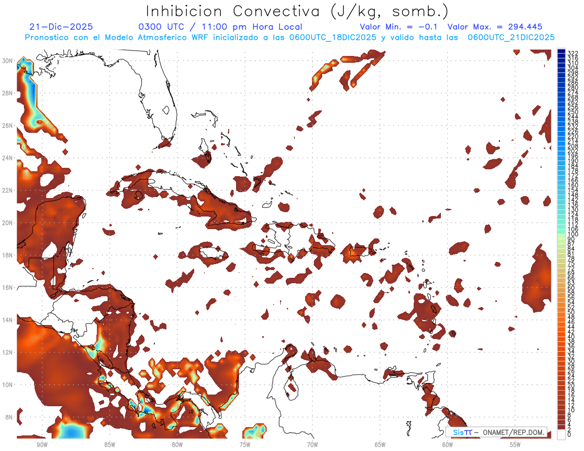Click the "60W" longitude label
Image resolution: width=584 pixels, height=451 pixels.
[448, 444]
